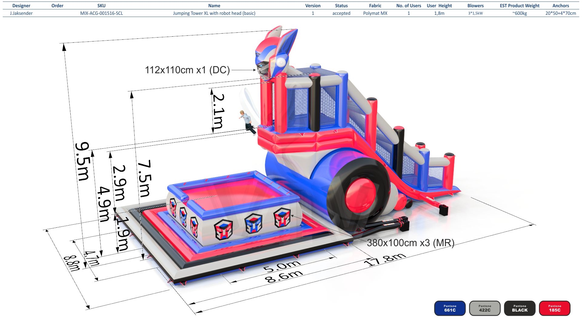The image size is (582, 327).
Task: Click the "accepted" status value
Action: (x=341, y=13)
